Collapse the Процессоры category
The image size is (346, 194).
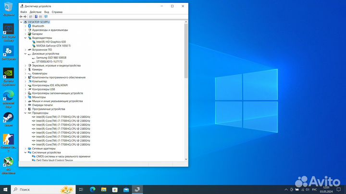[x=25, y=113]
